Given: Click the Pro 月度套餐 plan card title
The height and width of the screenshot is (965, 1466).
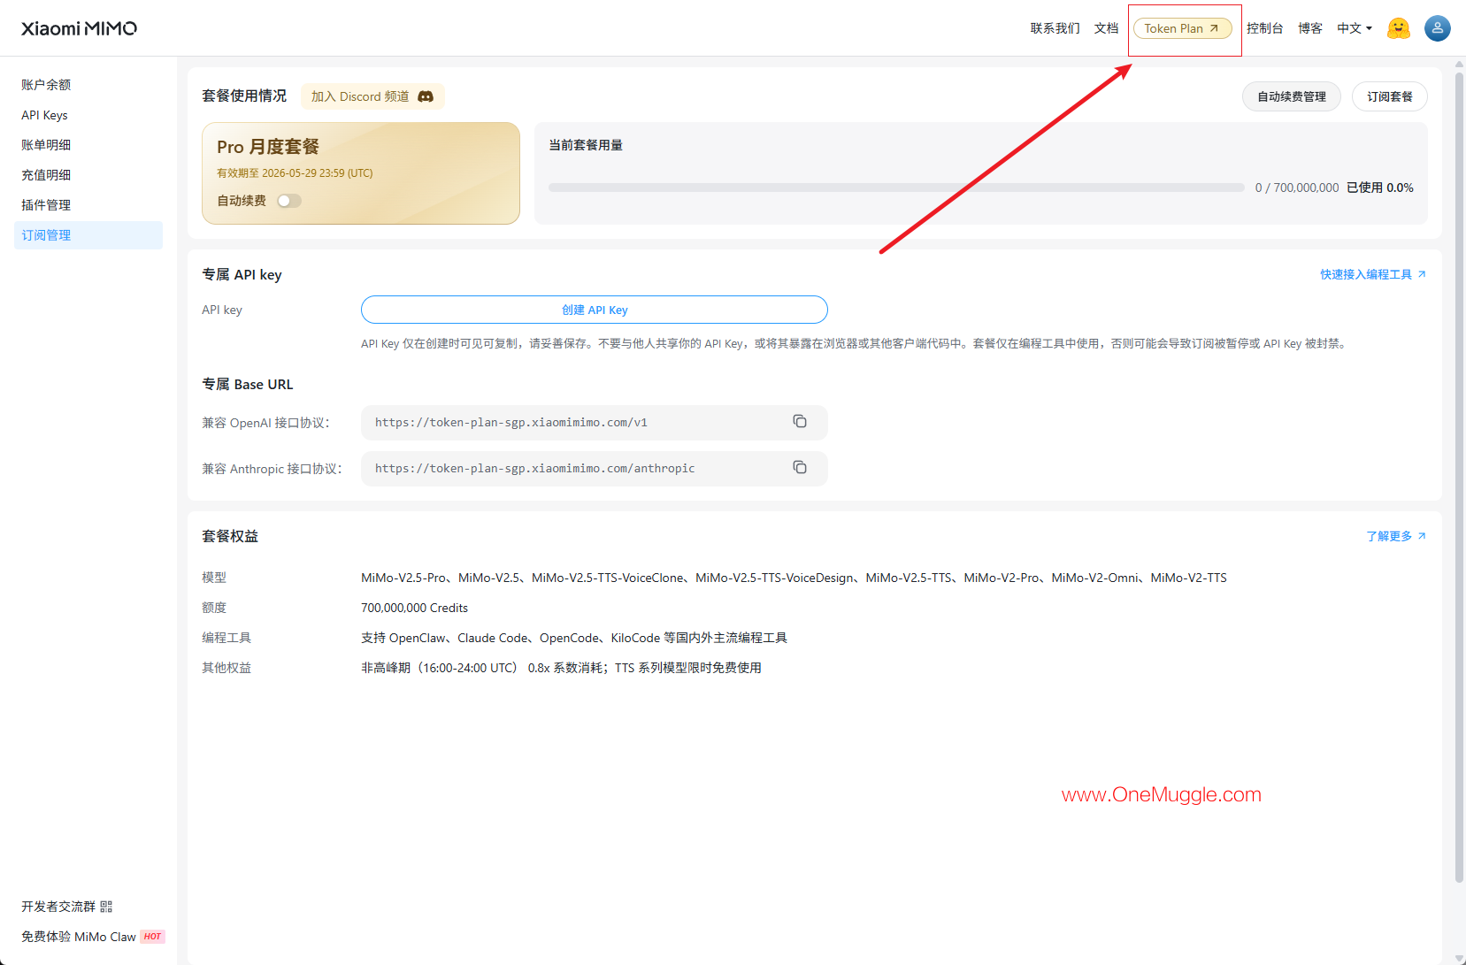Looking at the screenshot, I should click(268, 147).
